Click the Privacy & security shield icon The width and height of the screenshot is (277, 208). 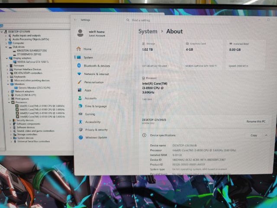[81, 130]
